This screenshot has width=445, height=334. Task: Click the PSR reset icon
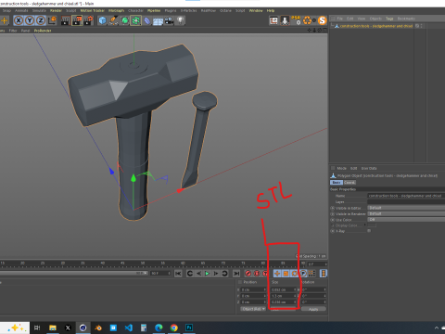tap(296, 20)
